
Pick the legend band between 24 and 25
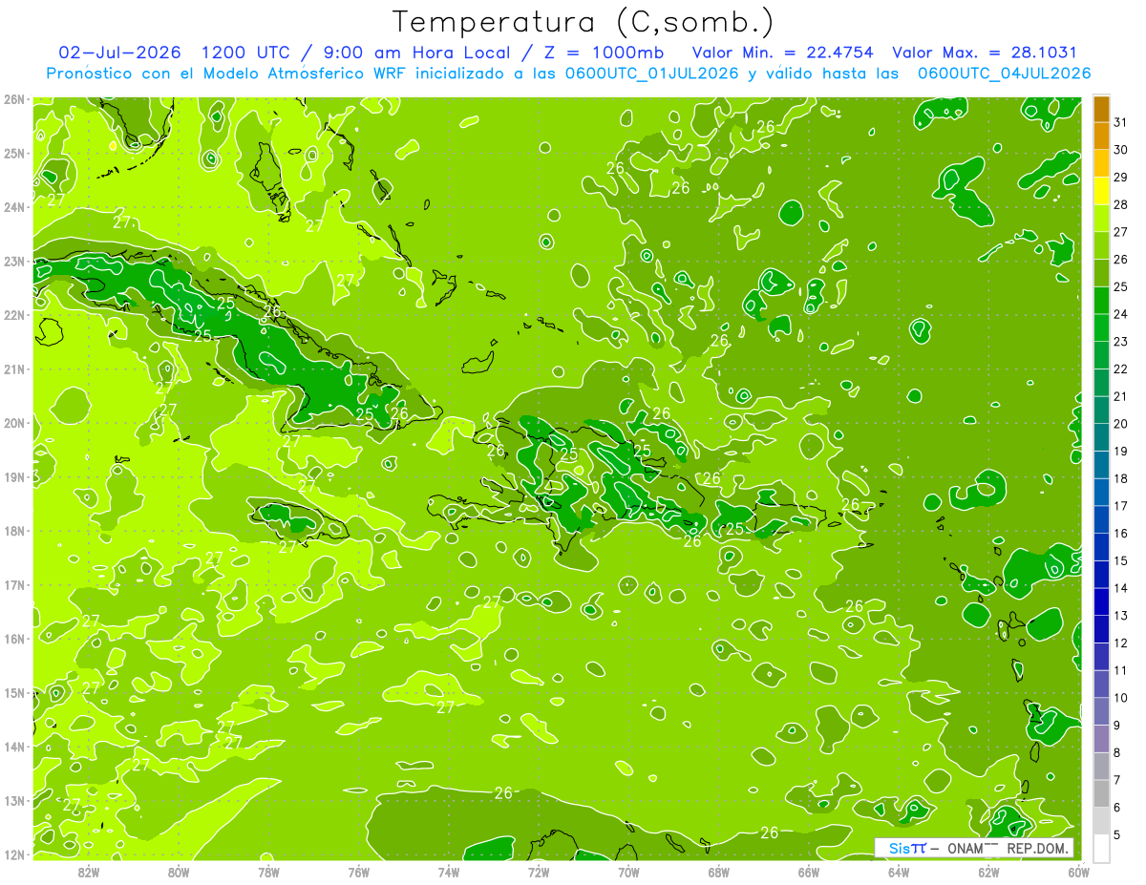(x=1101, y=301)
